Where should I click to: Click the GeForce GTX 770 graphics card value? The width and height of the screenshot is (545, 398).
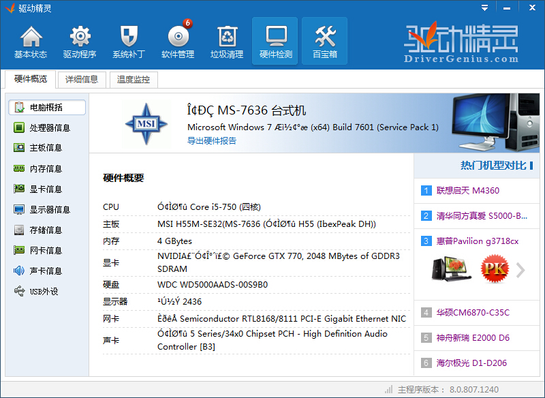279,262
